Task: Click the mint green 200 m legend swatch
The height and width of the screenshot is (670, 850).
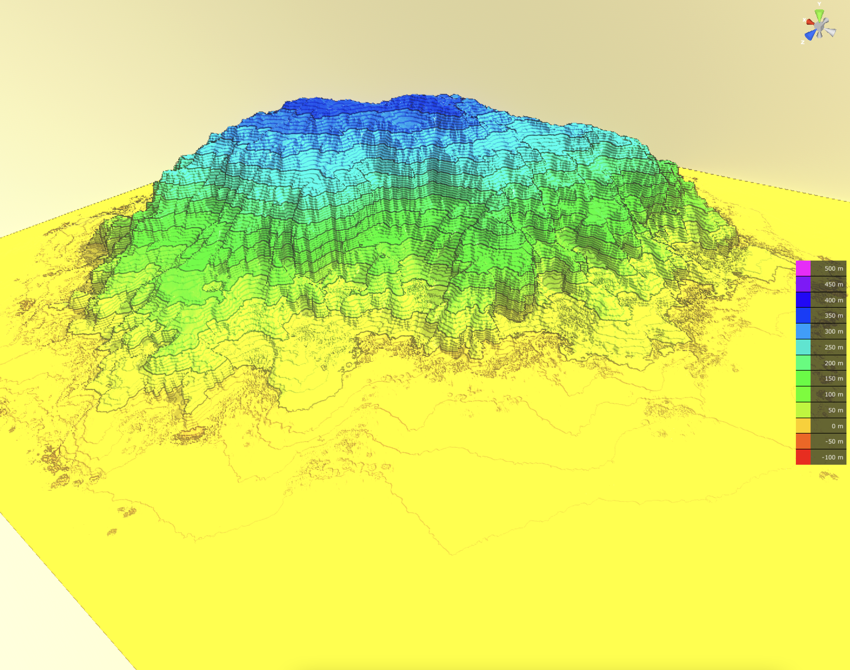Action: 803,363
